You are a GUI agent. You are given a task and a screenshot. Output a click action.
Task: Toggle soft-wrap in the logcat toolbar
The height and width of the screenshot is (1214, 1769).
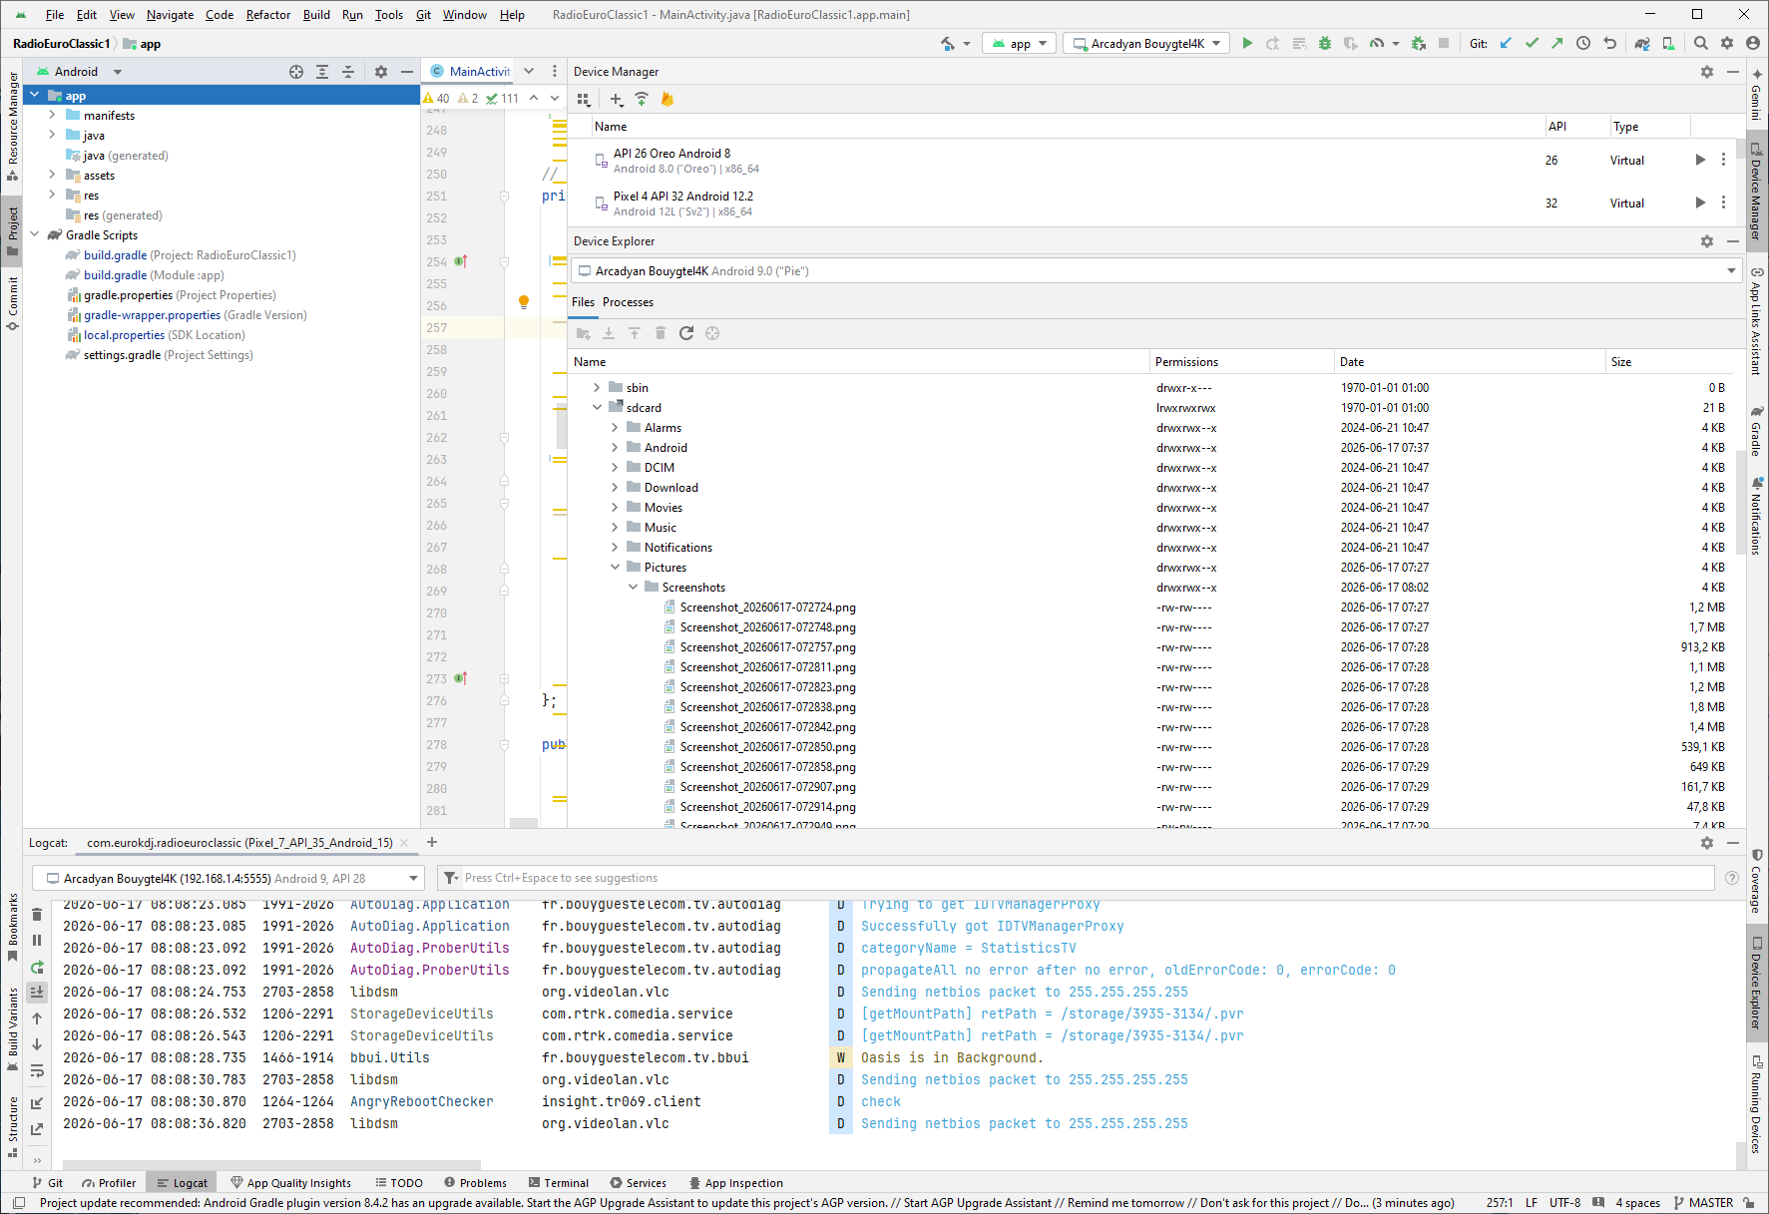(x=37, y=1071)
